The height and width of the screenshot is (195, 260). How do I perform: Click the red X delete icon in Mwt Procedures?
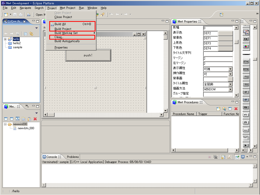click(236, 109)
